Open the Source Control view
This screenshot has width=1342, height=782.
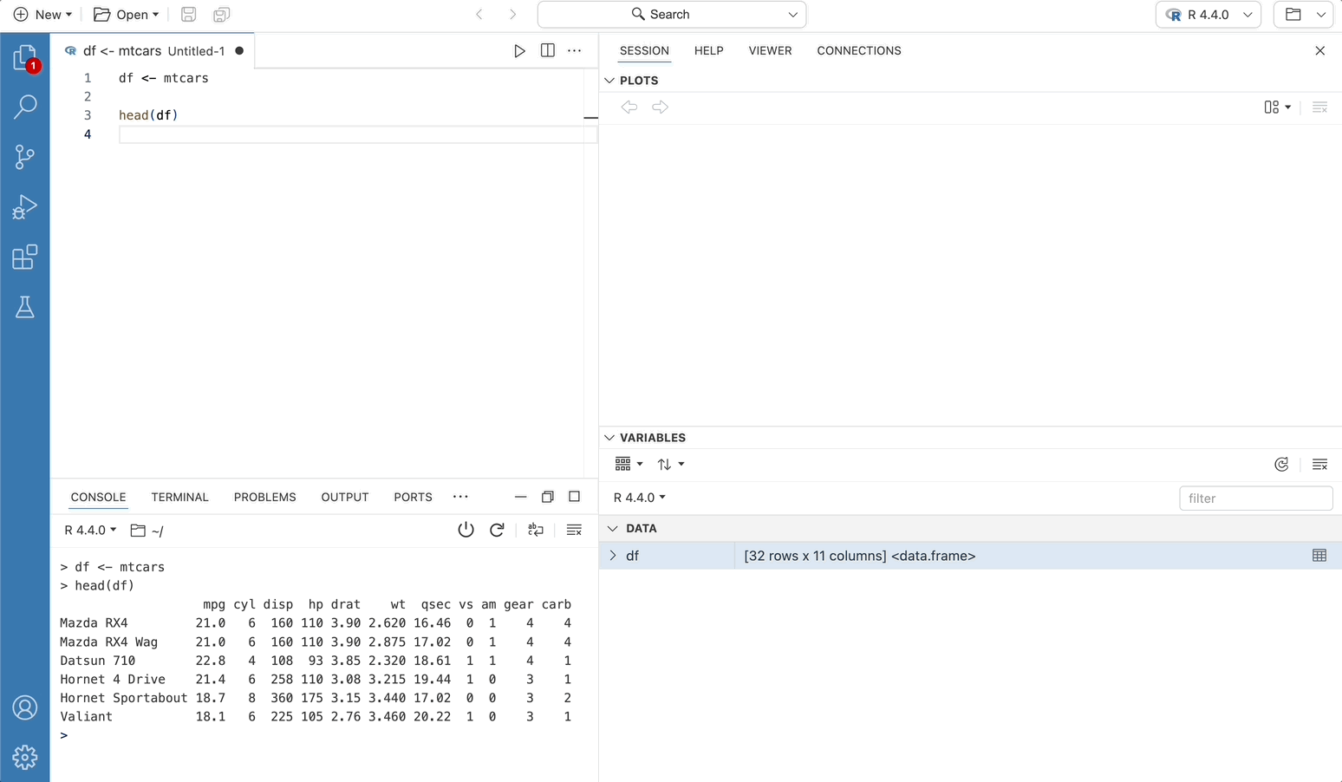coord(24,157)
